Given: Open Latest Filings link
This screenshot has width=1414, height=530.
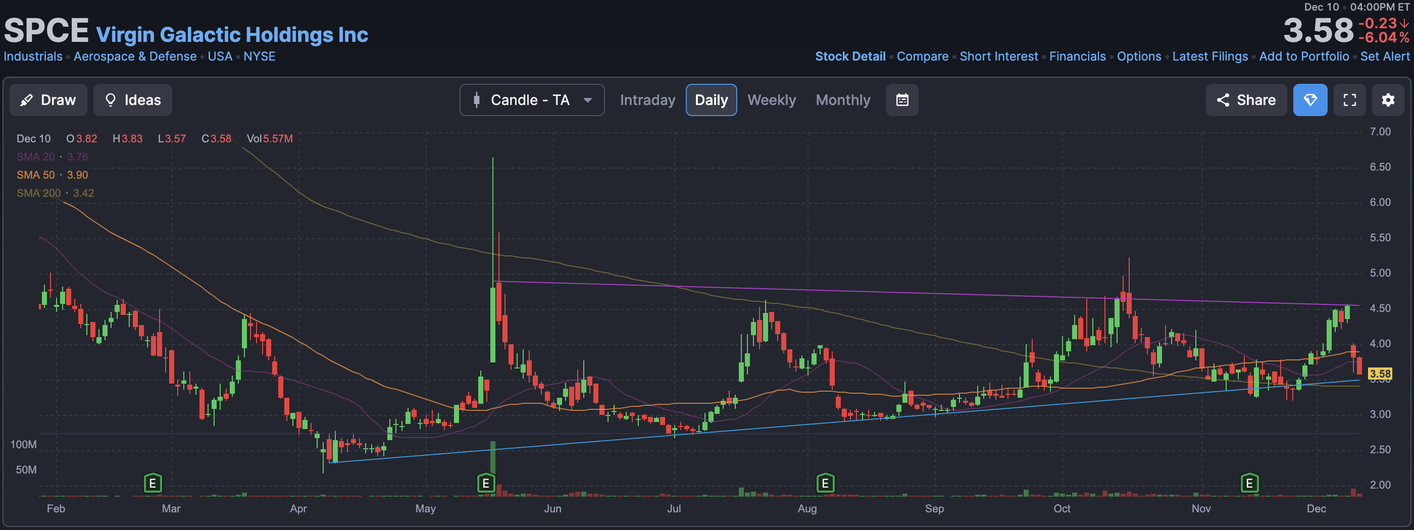Looking at the screenshot, I should tap(1210, 57).
